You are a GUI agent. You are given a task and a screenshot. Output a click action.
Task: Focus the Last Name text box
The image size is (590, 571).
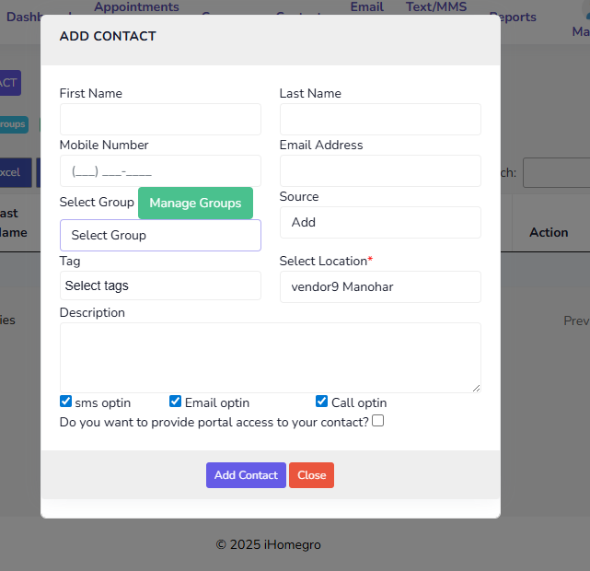click(x=379, y=119)
